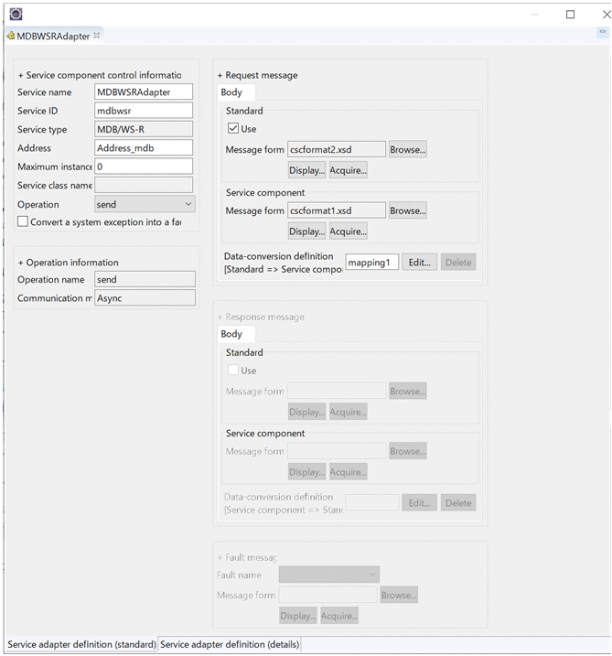Expand the Fault message section
The width and height of the screenshot is (612, 656).
point(220,558)
